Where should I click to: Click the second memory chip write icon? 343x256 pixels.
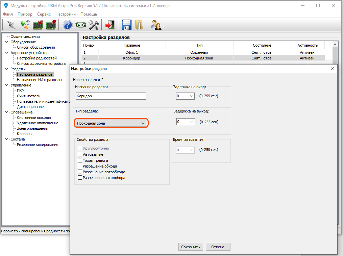click(51, 25)
